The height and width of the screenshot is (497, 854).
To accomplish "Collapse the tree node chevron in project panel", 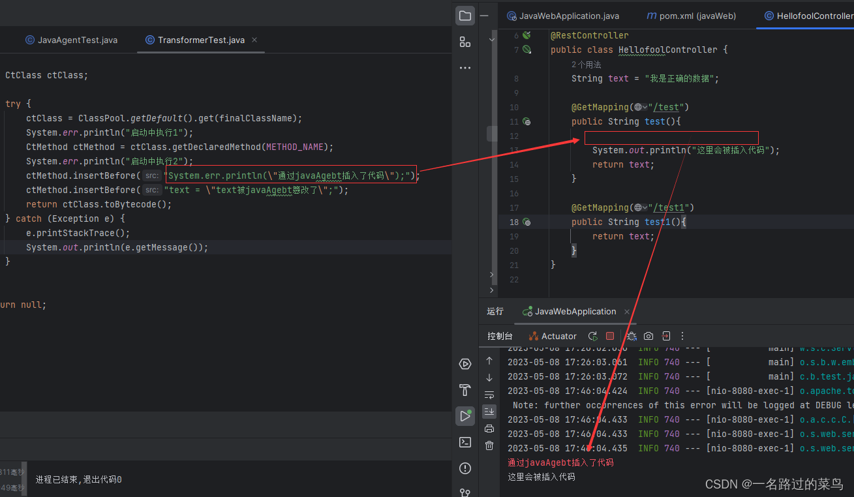I will (492, 39).
